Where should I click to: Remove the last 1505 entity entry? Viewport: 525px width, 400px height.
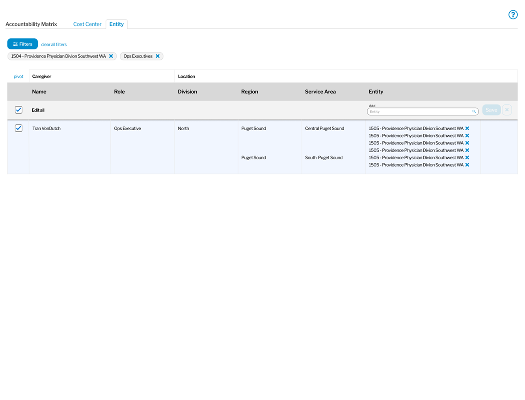[467, 165]
